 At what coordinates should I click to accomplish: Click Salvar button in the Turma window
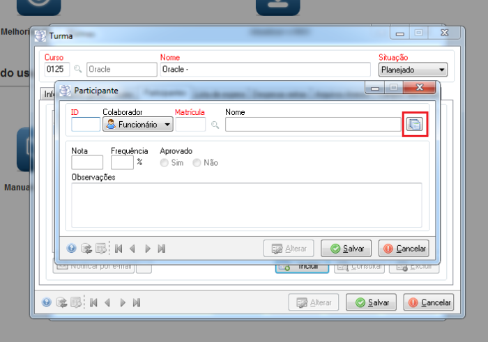pos(372,302)
